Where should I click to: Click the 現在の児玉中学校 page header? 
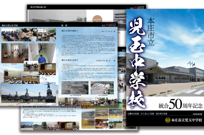coord(10,25)
